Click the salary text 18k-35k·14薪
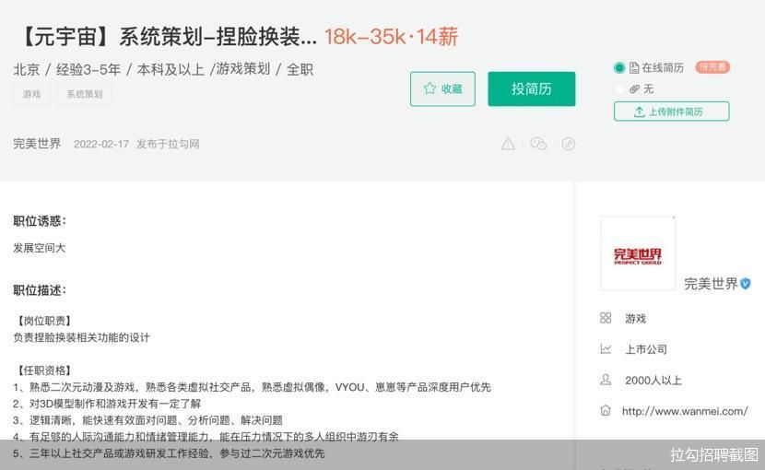The height and width of the screenshot is (470, 765). (x=392, y=37)
